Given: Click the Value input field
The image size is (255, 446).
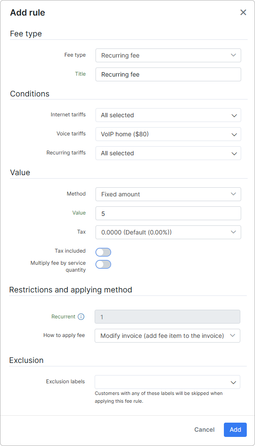Looking at the screenshot, I should tap(168, 213).
